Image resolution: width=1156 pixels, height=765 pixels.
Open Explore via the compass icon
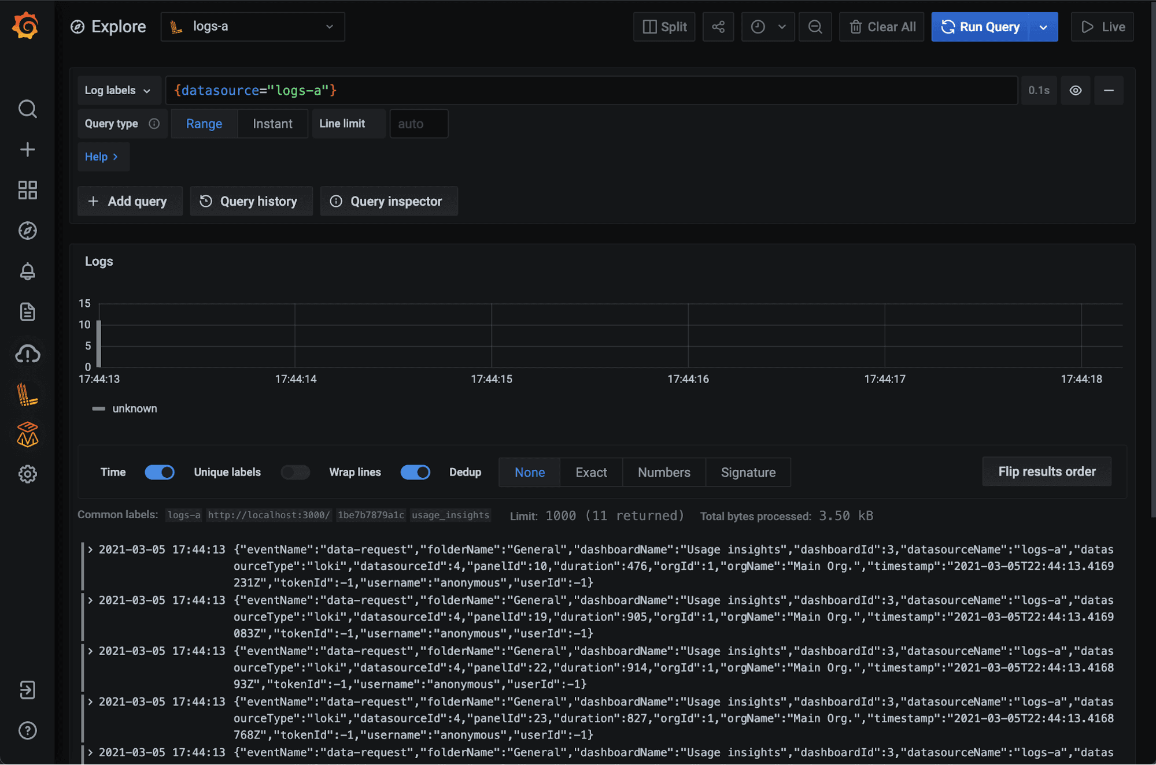[27, 230]
